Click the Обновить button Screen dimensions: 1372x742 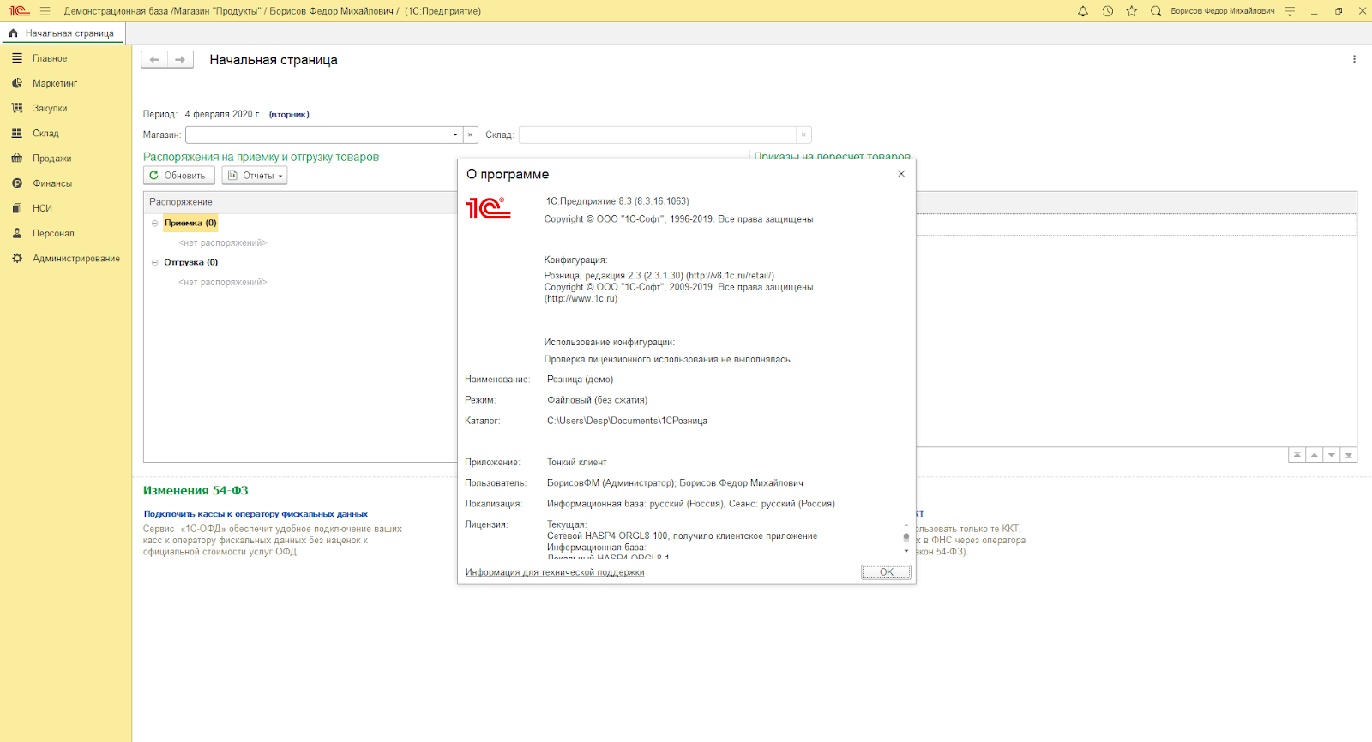click(x=178, y=176)
